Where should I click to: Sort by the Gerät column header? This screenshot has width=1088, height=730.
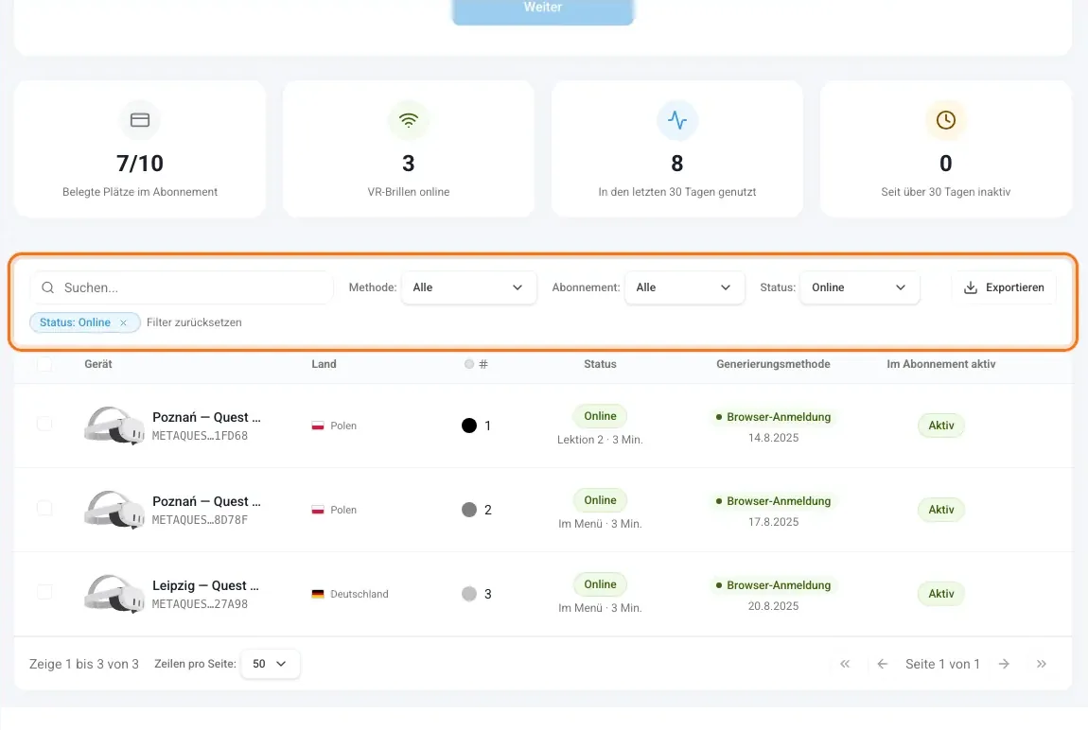click(x=98, y=364)
